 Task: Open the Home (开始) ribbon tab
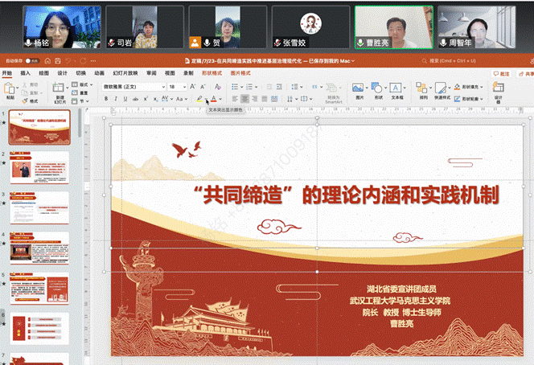click(x=6, y=73)
